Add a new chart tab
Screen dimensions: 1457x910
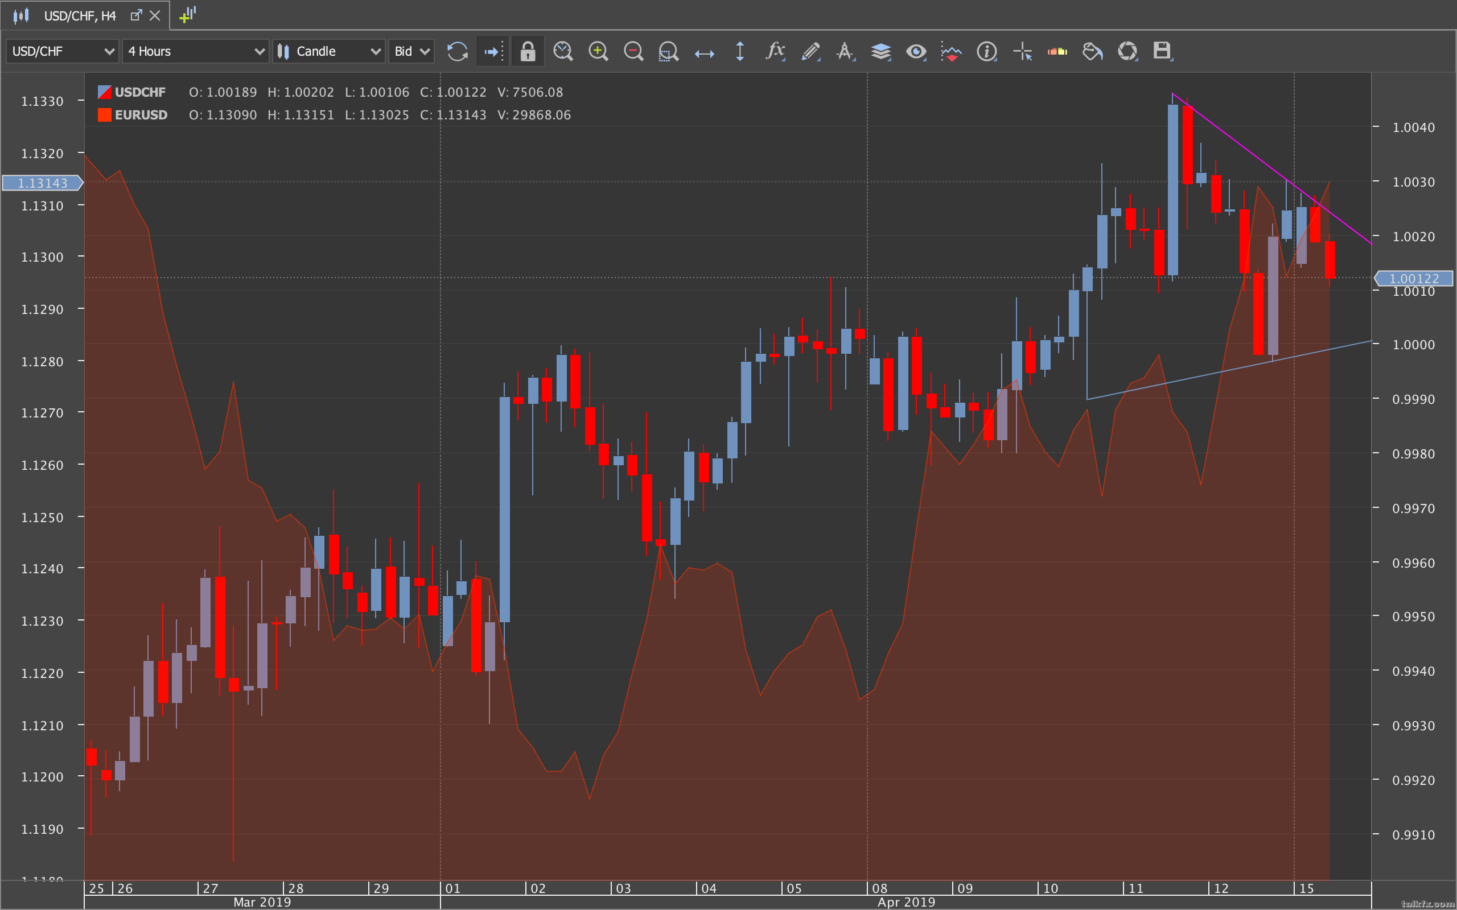coord(188,15)
